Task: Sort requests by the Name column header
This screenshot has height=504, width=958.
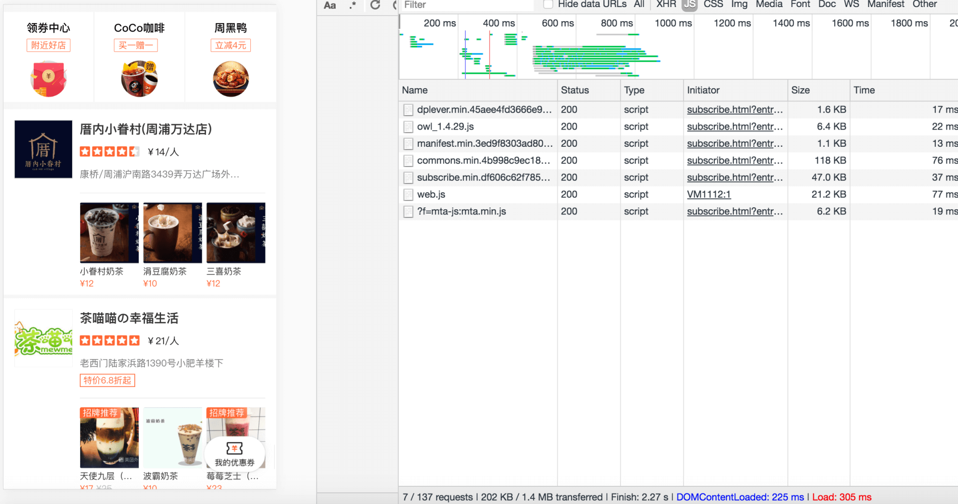Action: pyautogui.click(x=415, y=90)
